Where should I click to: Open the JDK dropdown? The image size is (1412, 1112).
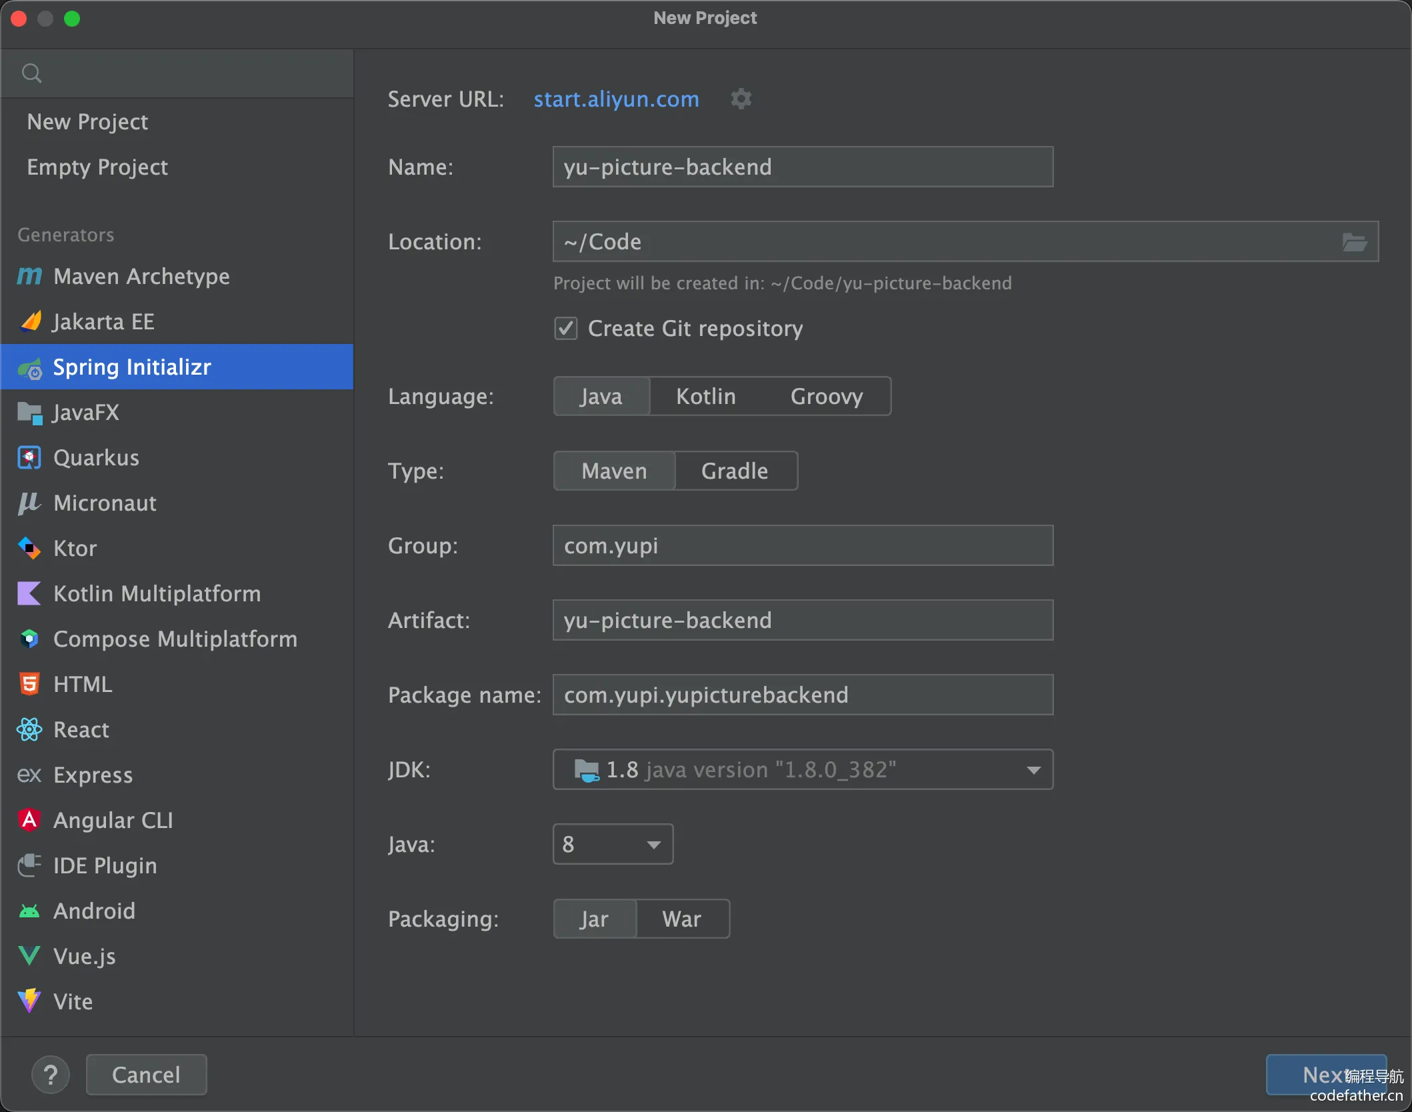(803, 769)
